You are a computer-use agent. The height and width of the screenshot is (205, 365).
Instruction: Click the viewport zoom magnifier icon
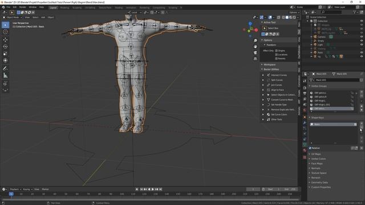(255, 40)
